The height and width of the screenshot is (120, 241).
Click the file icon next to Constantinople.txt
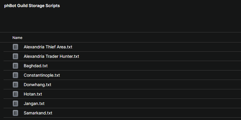[x=15, y=75]
